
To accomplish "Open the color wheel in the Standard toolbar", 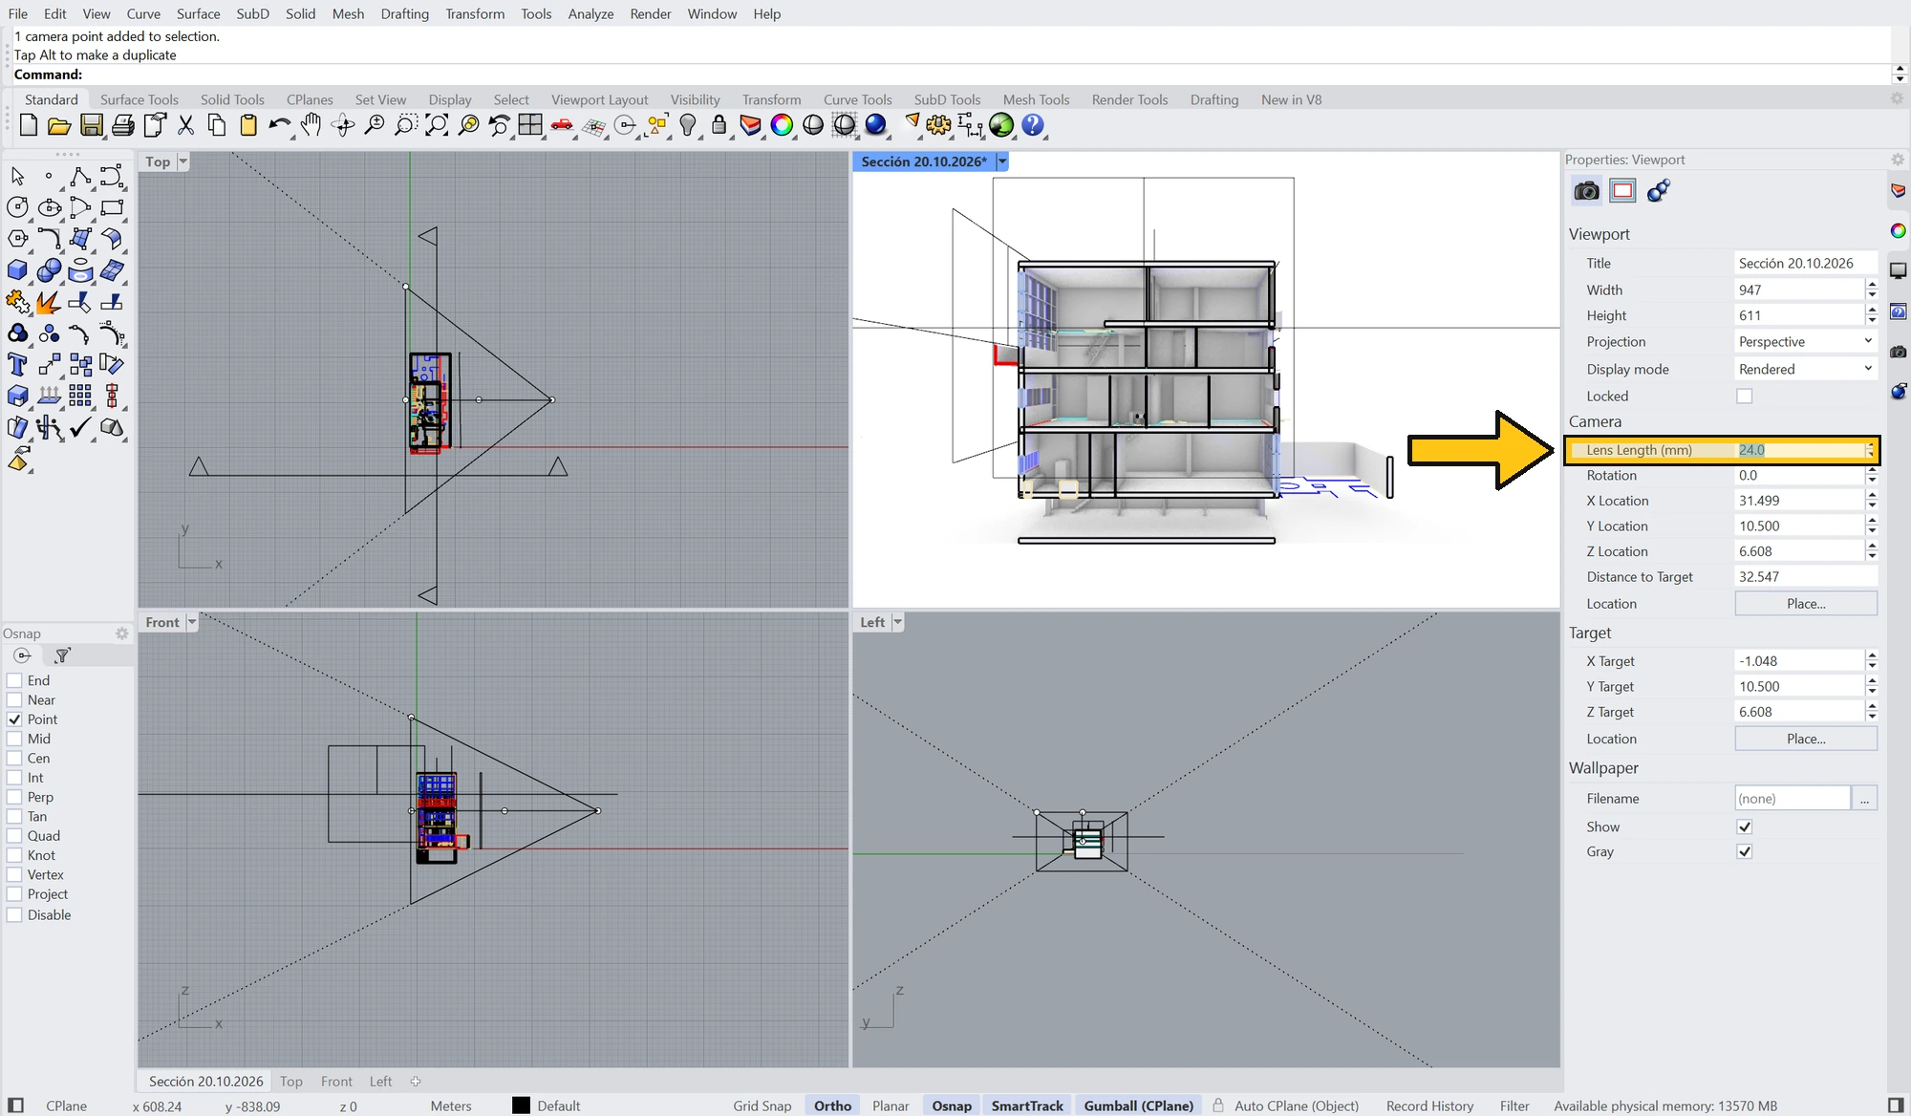I will click(782, 125).
